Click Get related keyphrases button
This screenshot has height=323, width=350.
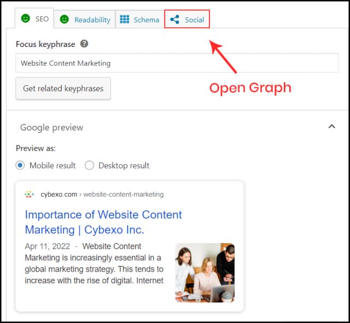click(63, 89)
